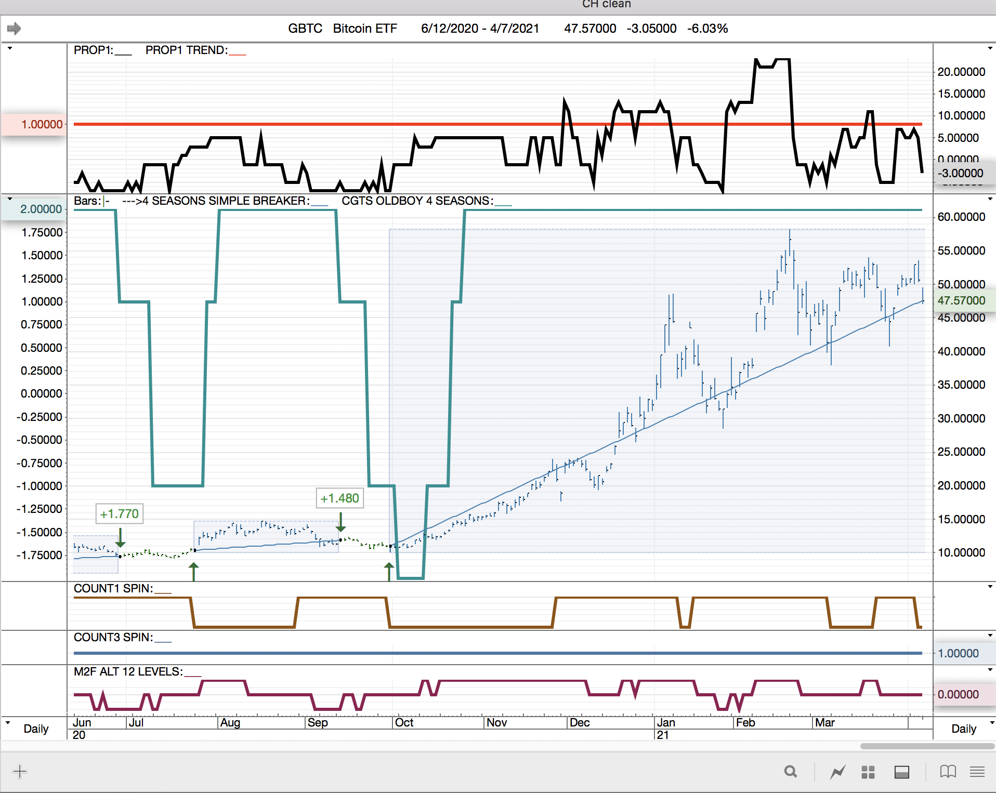This screenshot has width=996, height=793.
Task: Click the green 47.57000 price tag on axis
Action: coord(964,301)
